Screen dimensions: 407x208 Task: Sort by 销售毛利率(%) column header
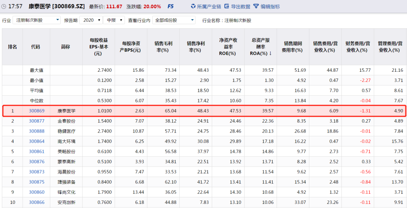pyautogui.click(x=163, y=47)
